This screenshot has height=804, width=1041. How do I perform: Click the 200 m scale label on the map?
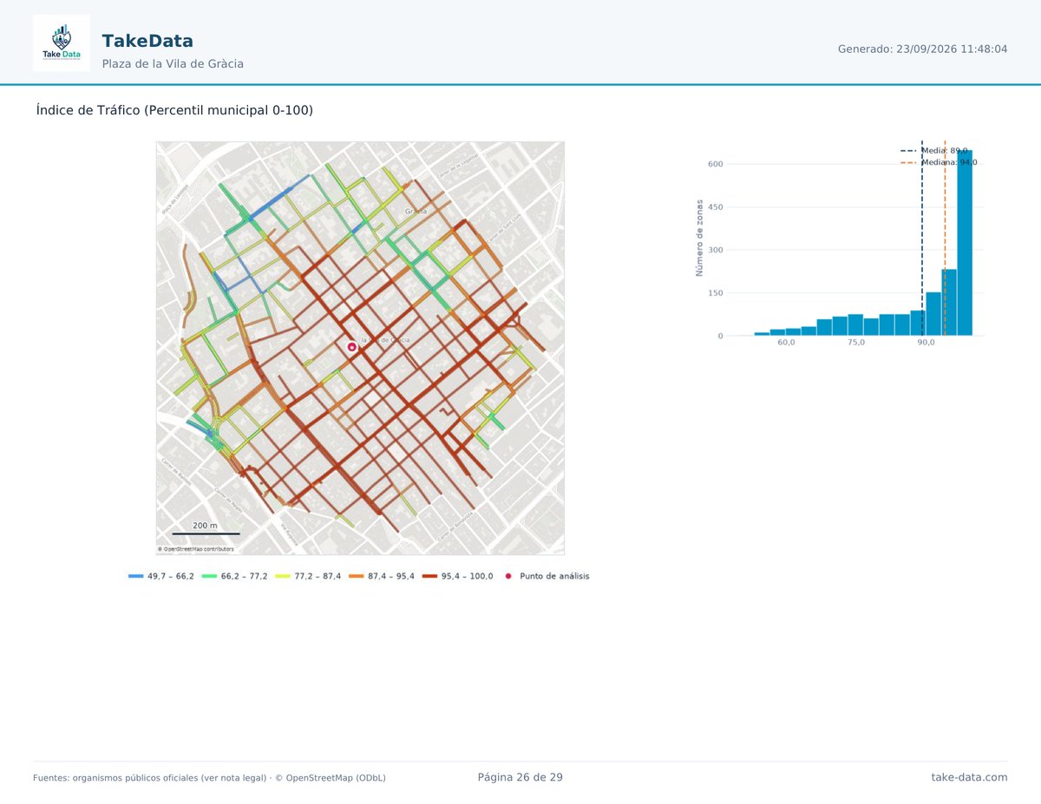pyautogui.click(x=205, y=526)
